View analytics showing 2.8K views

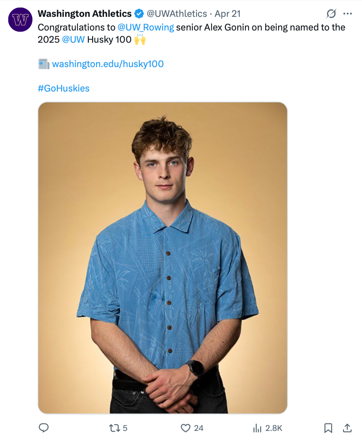click(x=268, y=428)
